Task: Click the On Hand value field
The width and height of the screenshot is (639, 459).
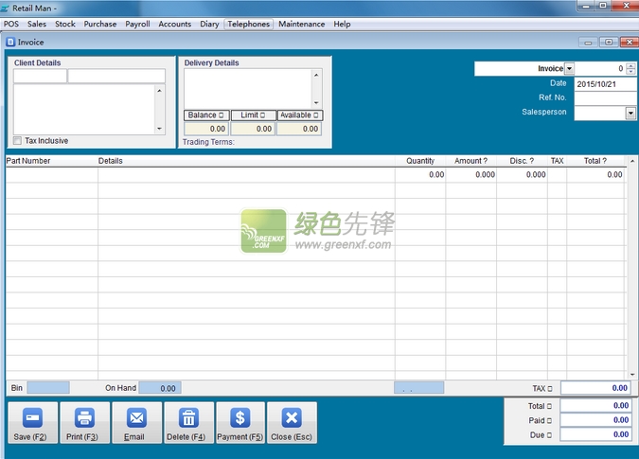Action: 160,388
